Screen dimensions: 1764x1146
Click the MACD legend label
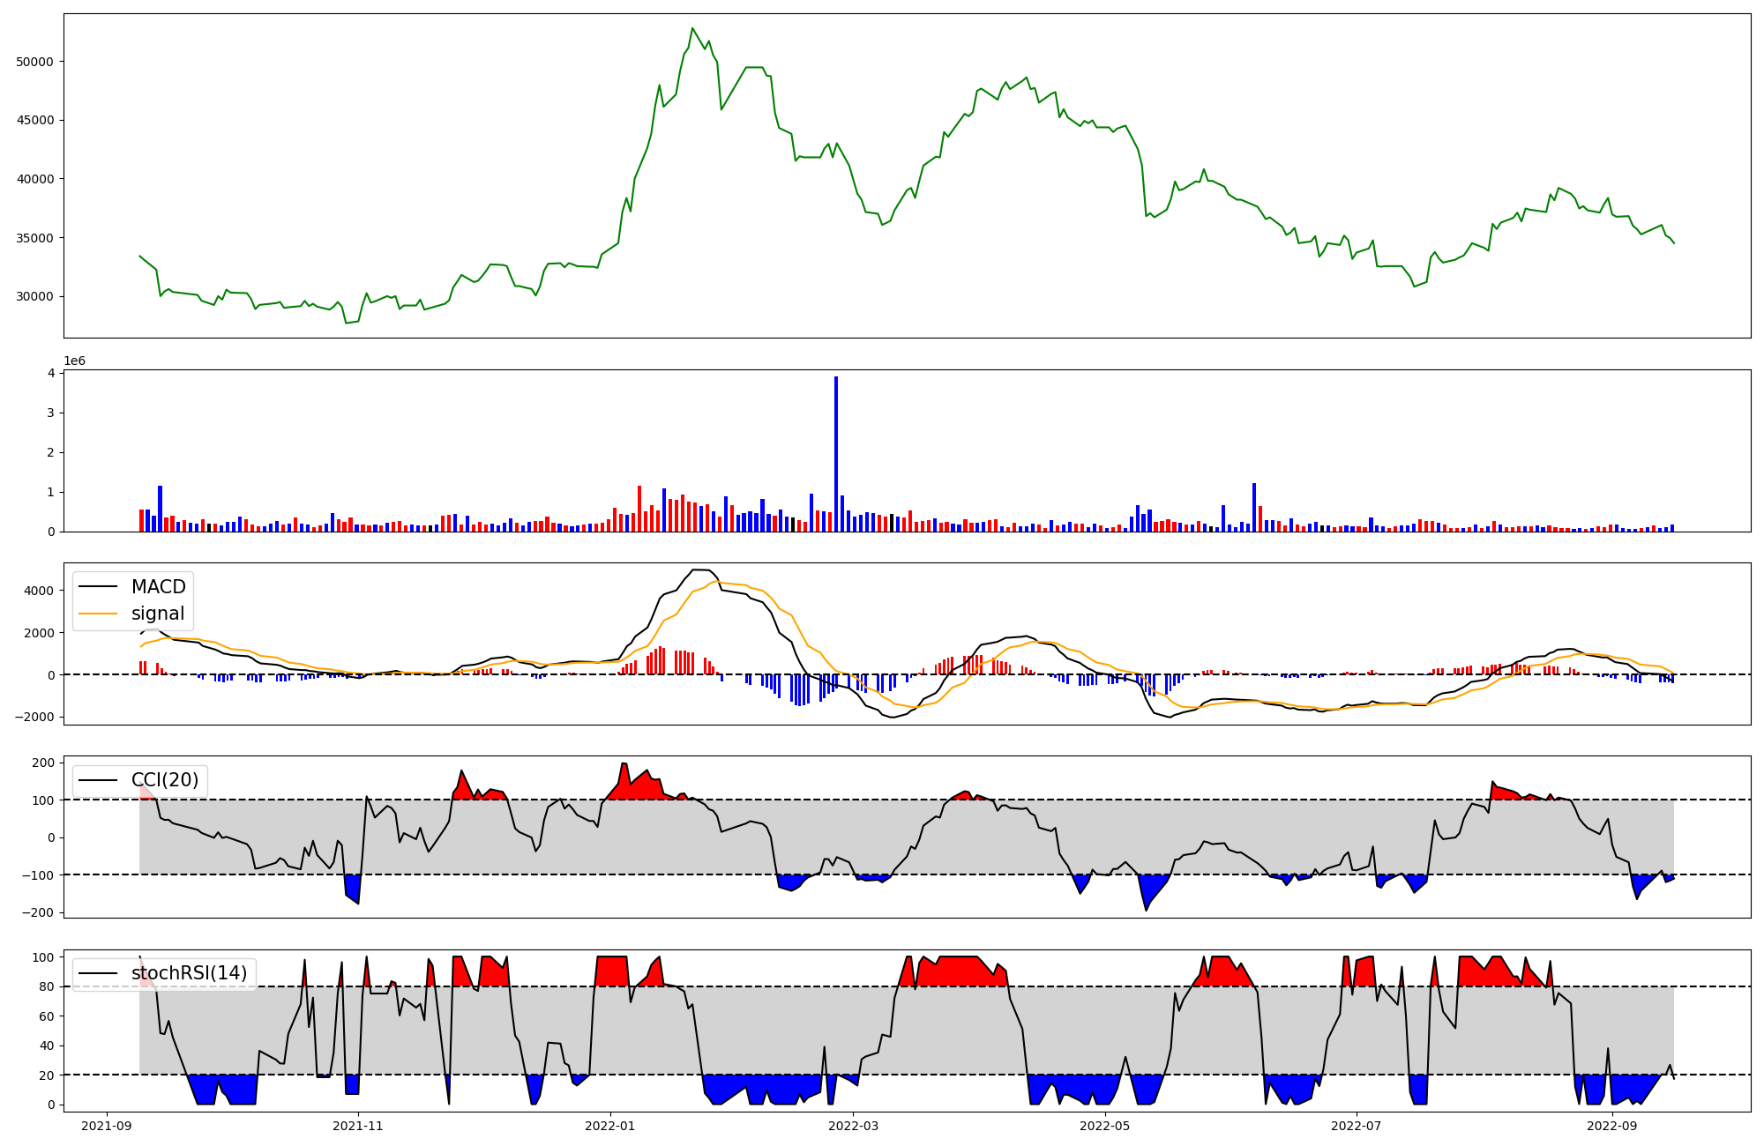(158, 587)
